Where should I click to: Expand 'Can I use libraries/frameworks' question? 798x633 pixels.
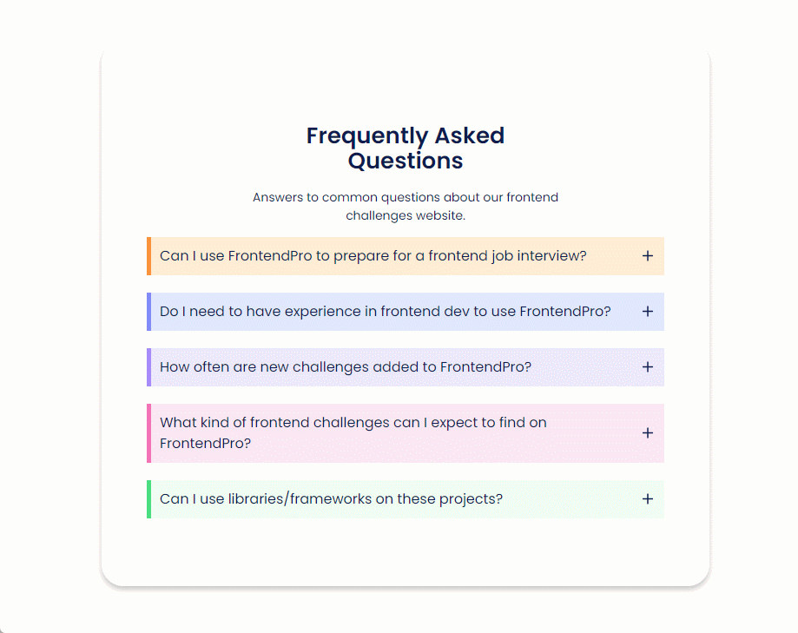(x=406, y=498)
